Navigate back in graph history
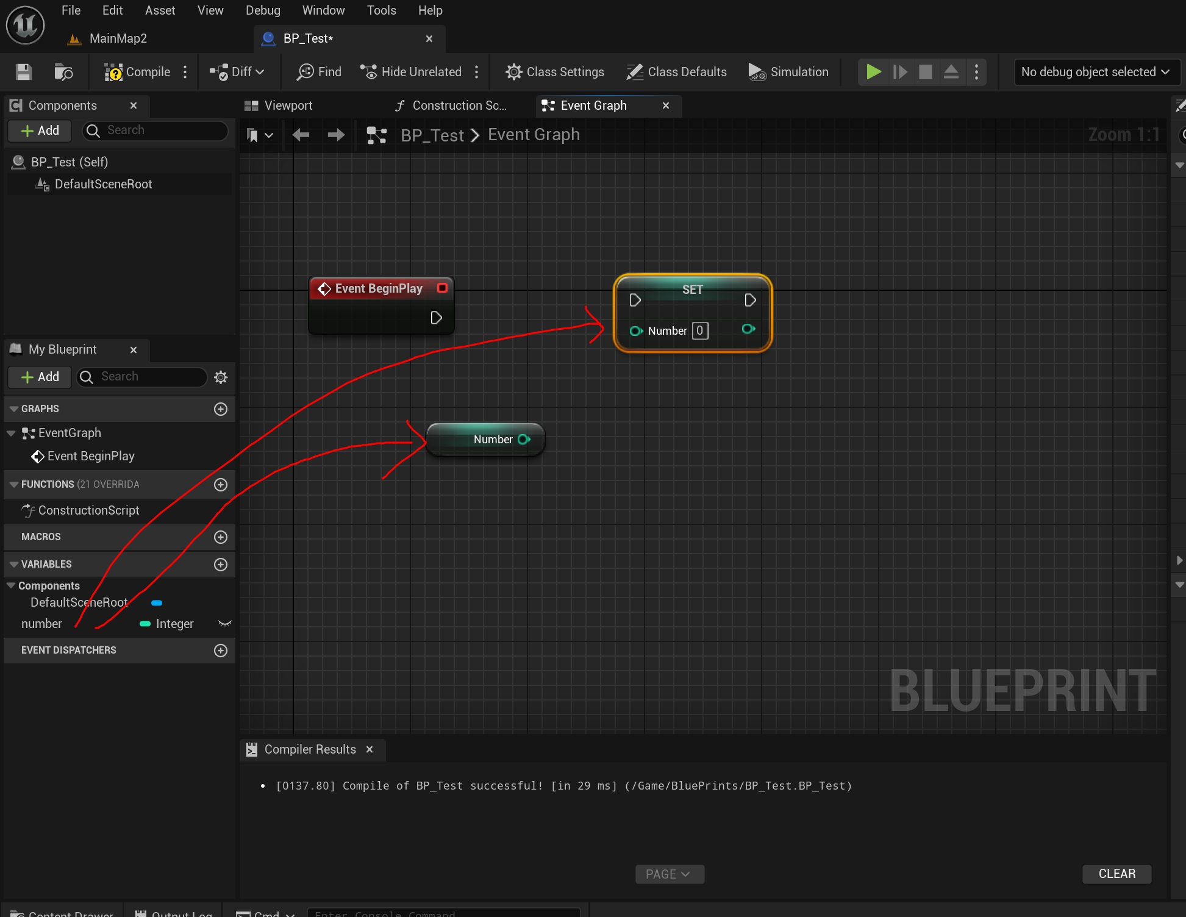The image size is (1186, 917). point(301,135)
